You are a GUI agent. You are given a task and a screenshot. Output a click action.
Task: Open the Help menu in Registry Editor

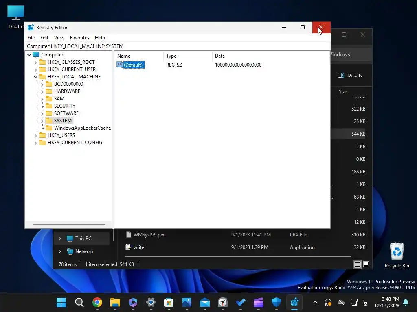[100, 38]
